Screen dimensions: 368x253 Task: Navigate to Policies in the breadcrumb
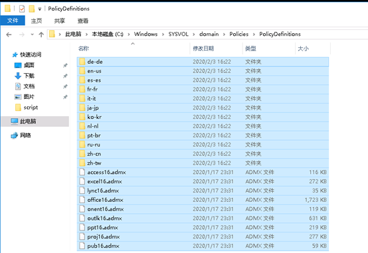pos(239,35)
